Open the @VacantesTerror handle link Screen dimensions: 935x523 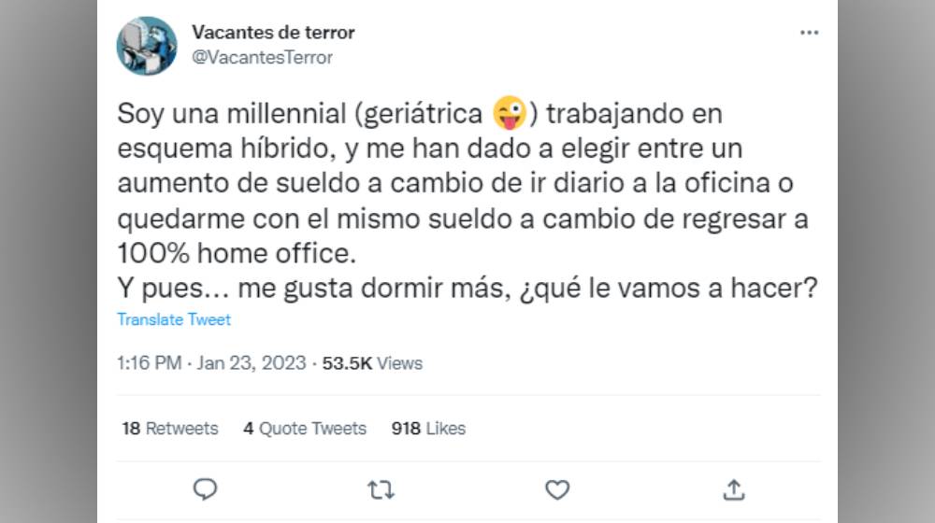[x=262, y=57]
